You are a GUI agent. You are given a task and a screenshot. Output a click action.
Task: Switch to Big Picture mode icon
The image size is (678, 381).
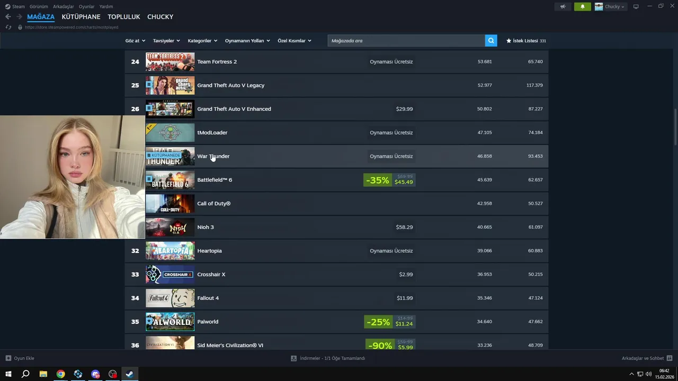point(636,6)
